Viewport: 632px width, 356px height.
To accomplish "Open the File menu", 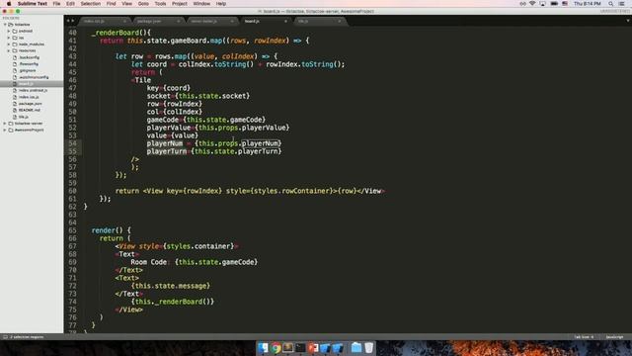I will 56,4.
